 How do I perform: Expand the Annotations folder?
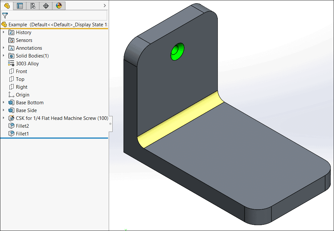tap(3, 48)
